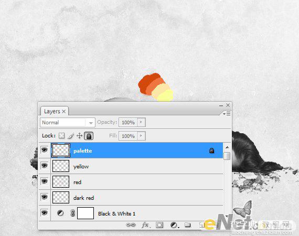Screen dimensions: 299x236
Task: Open the Layers panel flyout menu
Action: pyautogui.click(x=227, y=114)
